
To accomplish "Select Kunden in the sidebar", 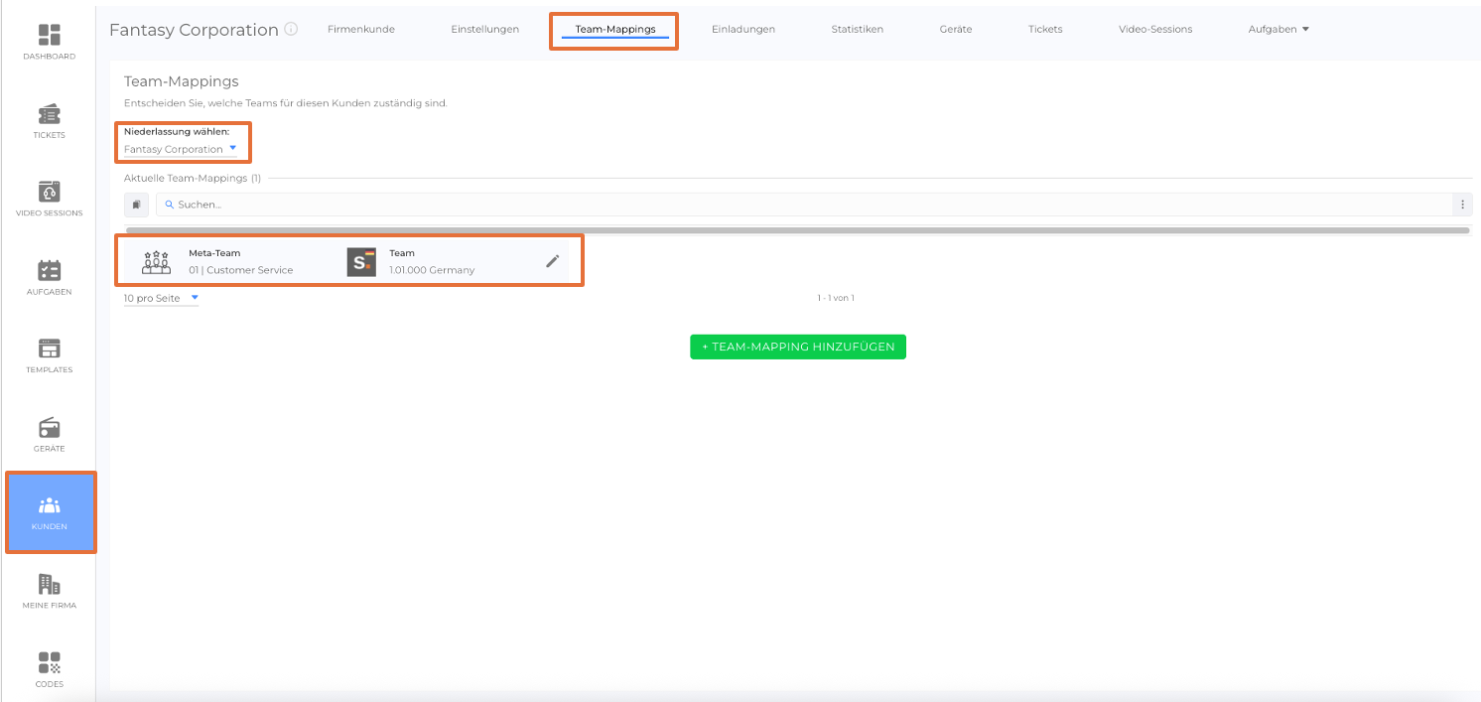I will pos(50,512).
